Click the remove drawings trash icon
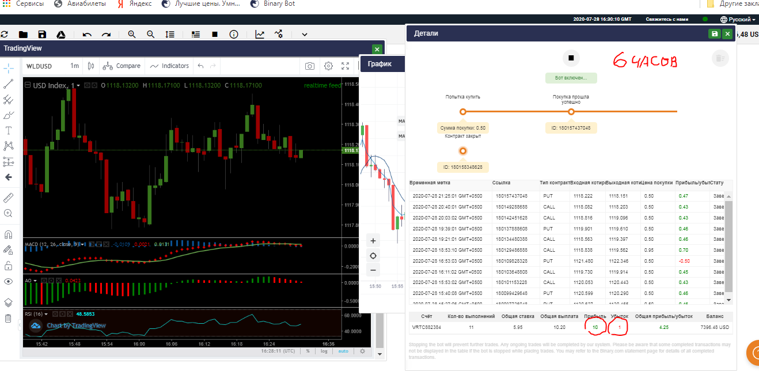This screenshot has width=759, height=371. pyautogui.click(x=9, y=318)
